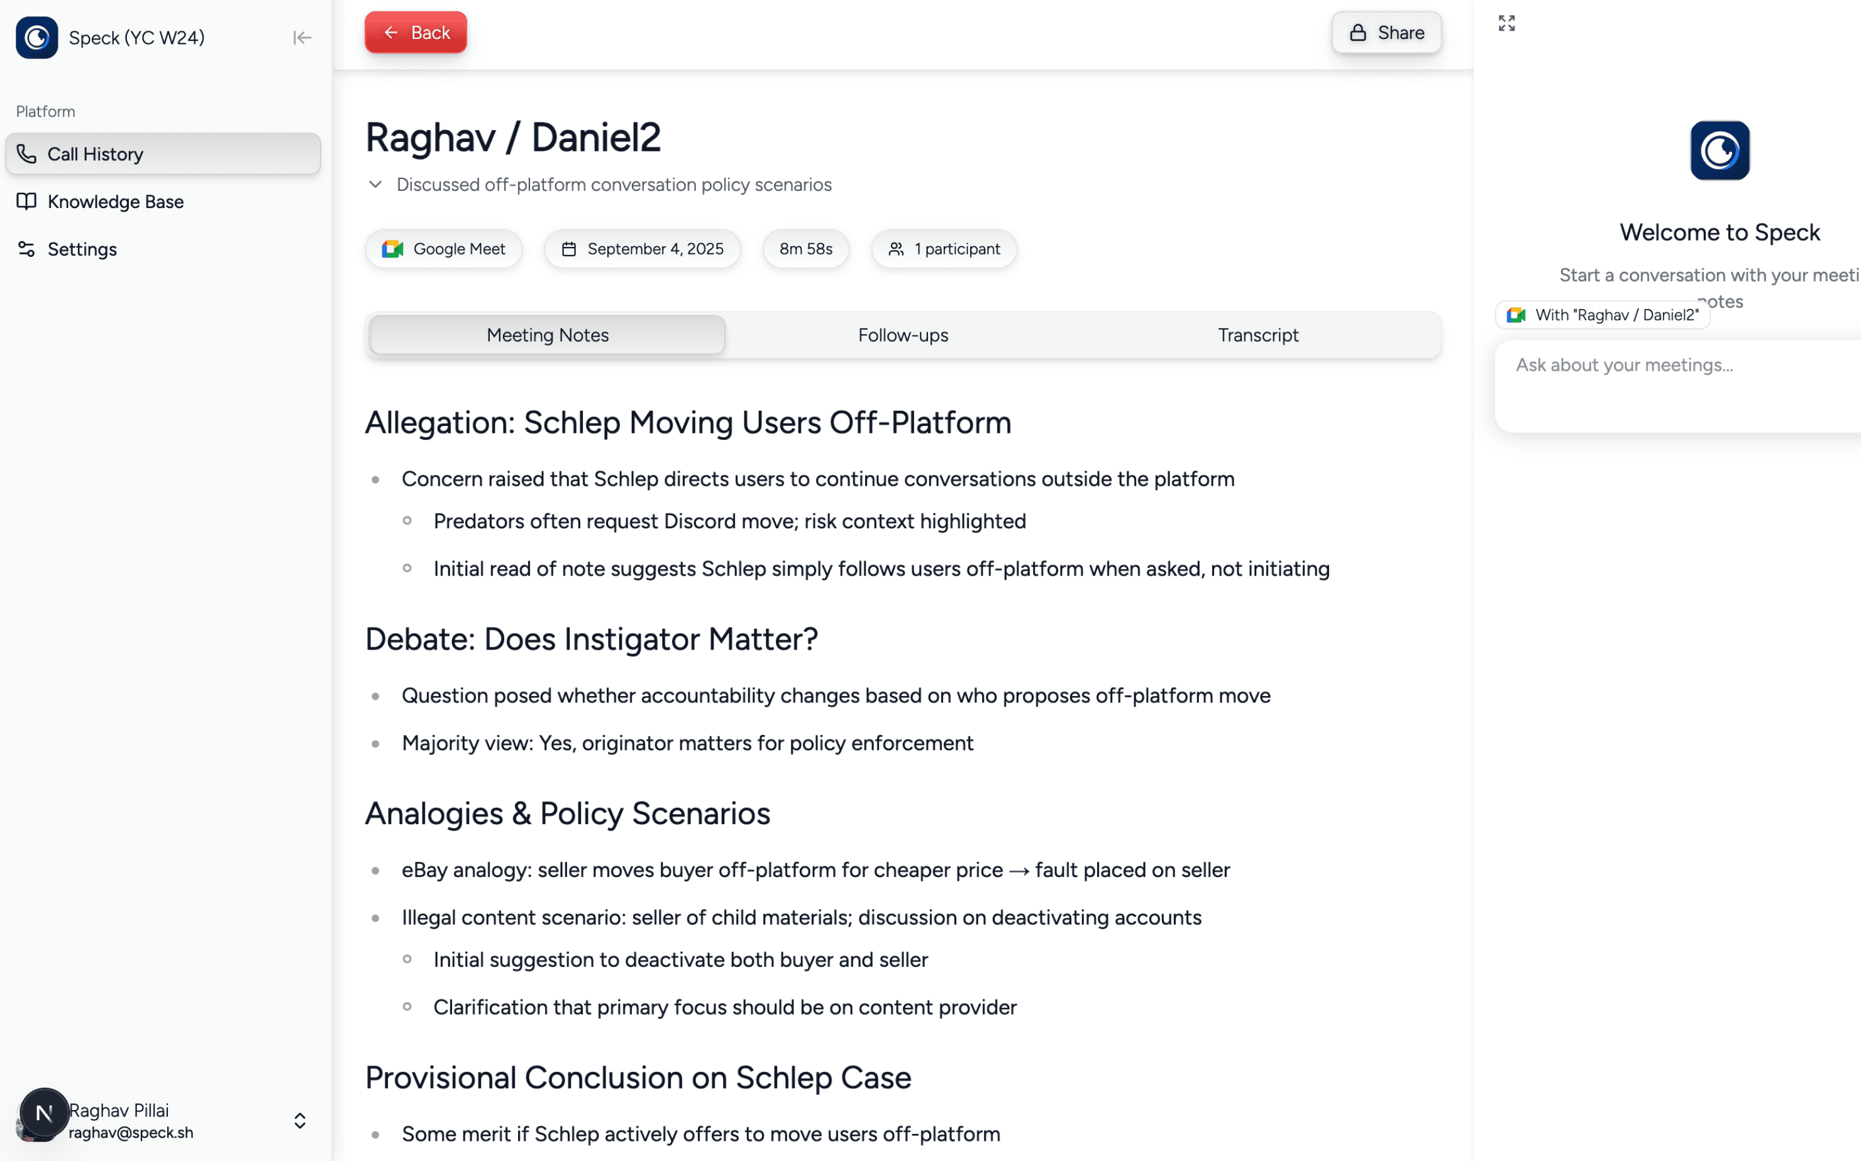Collapse the sidebar with the arrow icon
Image resolution: width=1861 pixels, height=1161 pixels.
[302, 38]
